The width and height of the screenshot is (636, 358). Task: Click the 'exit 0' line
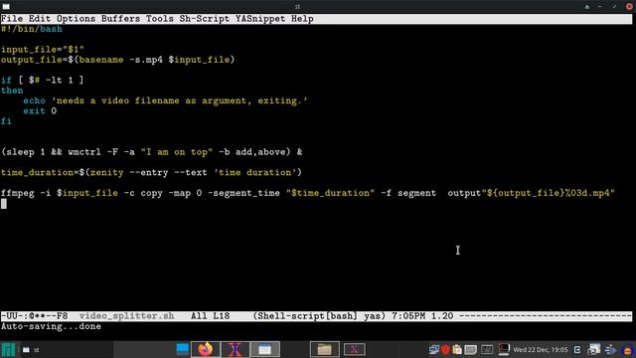[x=40, y=110]
